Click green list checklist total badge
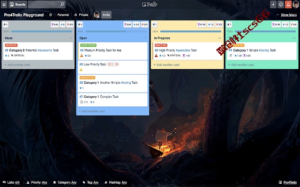 pyautogui.click(x=294, y=24)
